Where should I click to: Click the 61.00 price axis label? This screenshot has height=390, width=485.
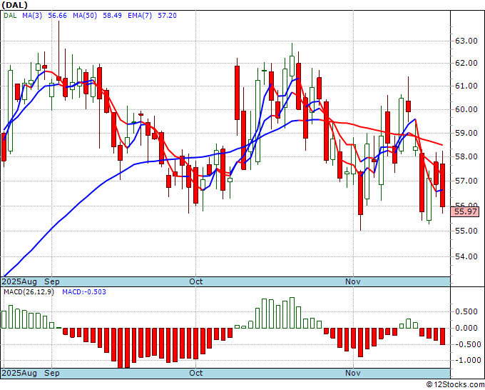[x=466, y=86]
